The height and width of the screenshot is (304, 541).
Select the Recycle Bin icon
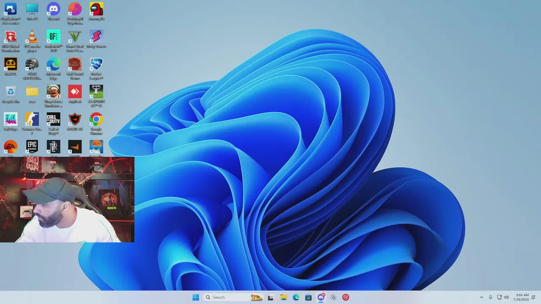pyautogui.click(x=11, y=94)
